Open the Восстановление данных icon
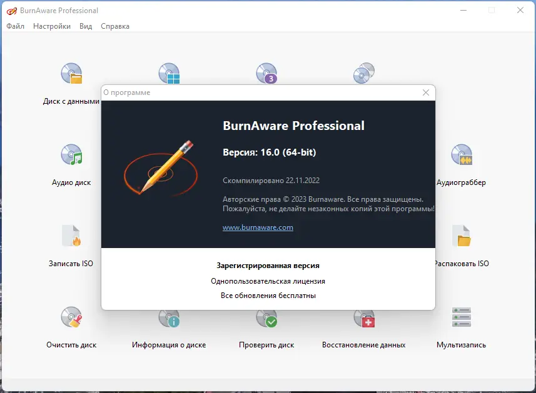Viewport: 536px width, 393px height. point(364,318)
